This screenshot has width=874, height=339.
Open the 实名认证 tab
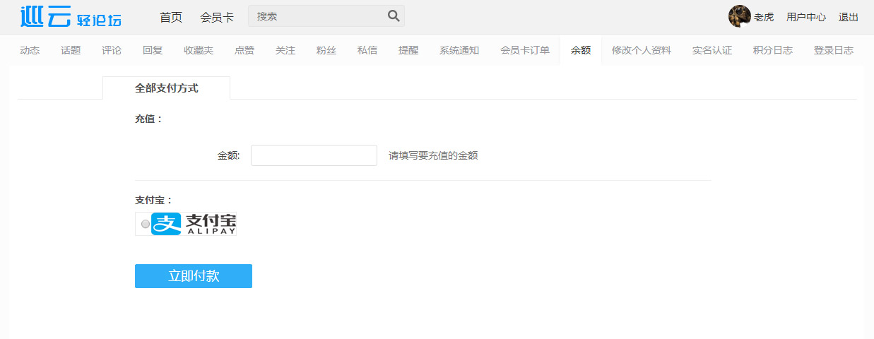click(712, 50)
